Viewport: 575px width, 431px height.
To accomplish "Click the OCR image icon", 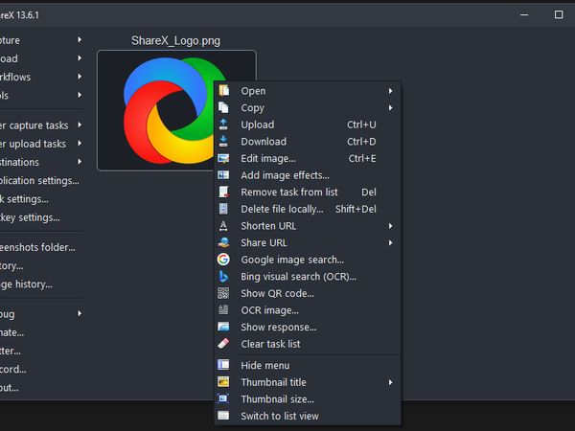I will [223, 310].
